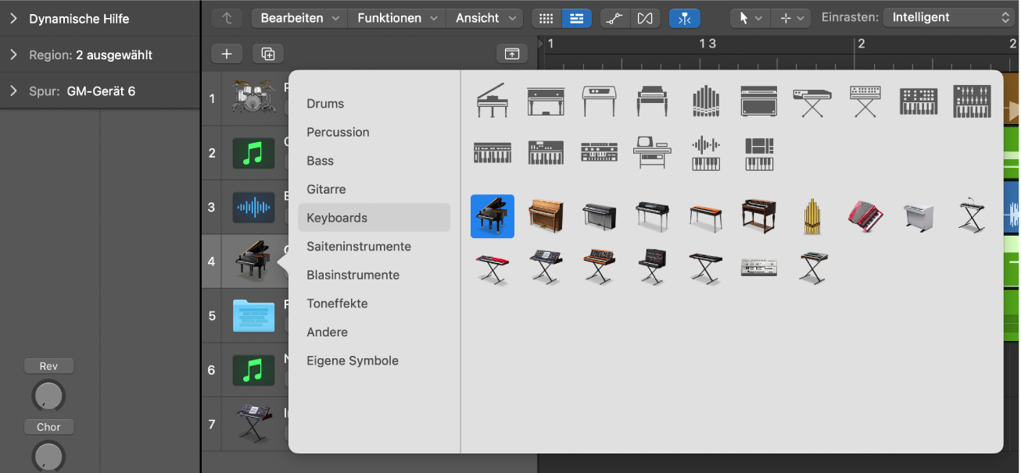The height and width of the screenshot is (473, 1021).
Task: Click the duplicate track icon
Action: pyautogui.click(x=268, y=54)
